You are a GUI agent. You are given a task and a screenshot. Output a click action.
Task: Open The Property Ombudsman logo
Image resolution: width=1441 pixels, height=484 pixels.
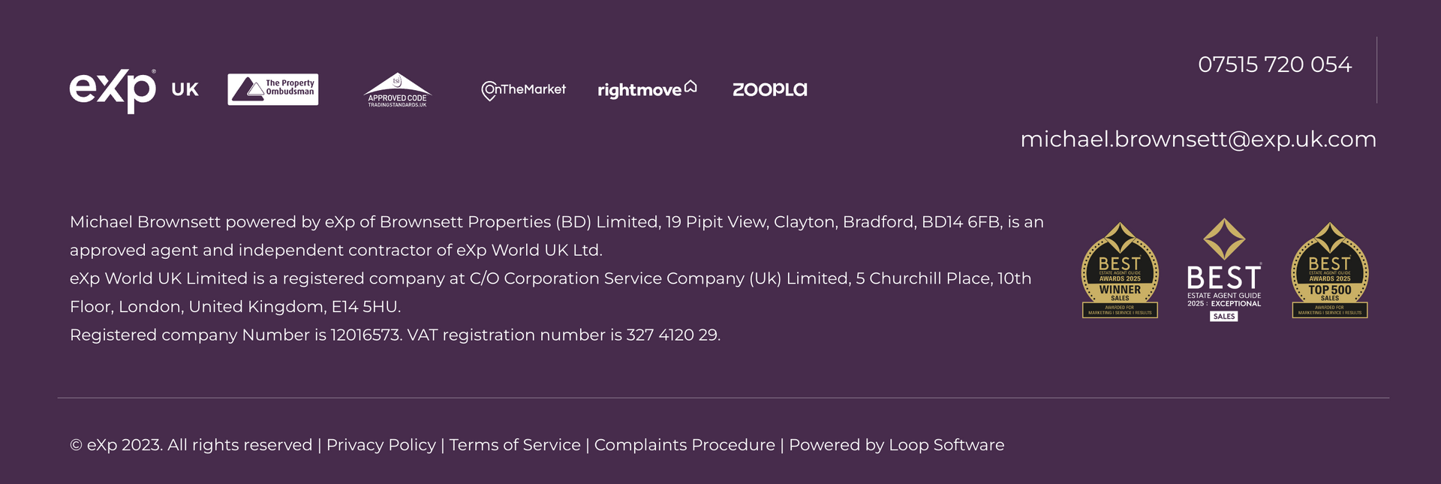point(273,89)
